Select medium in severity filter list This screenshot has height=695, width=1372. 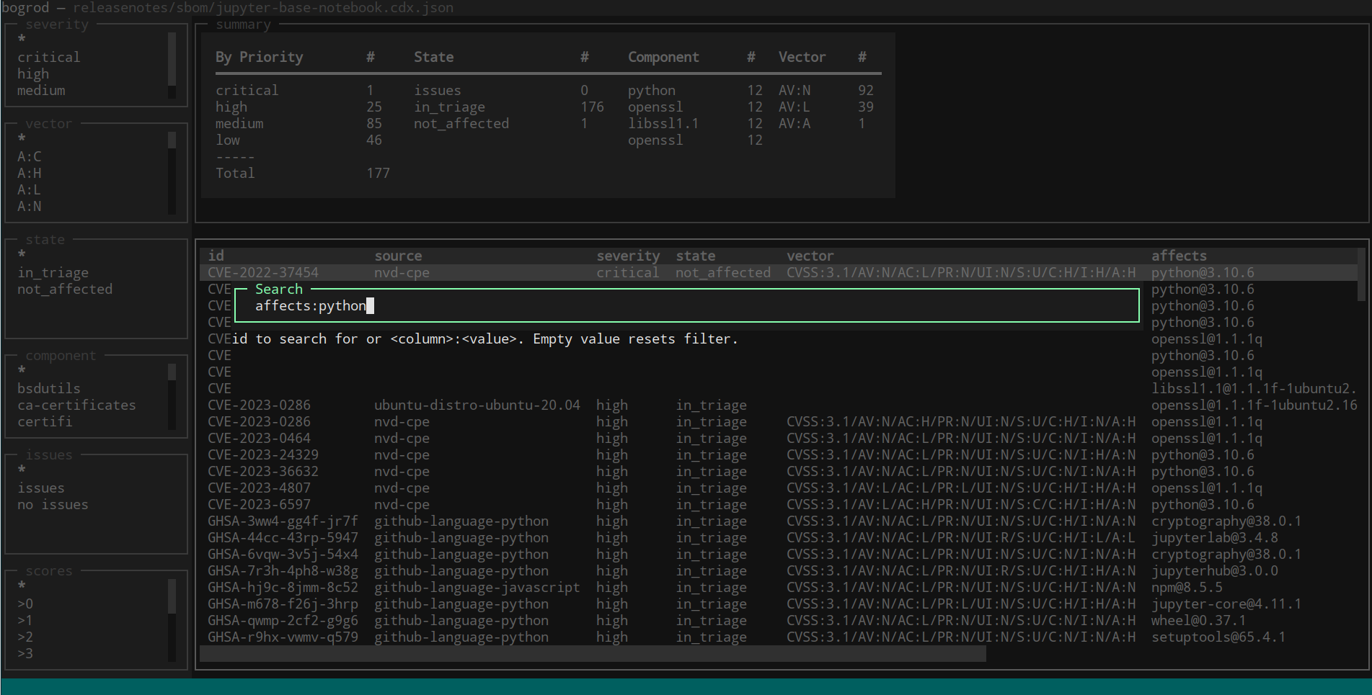pos(41,90)
